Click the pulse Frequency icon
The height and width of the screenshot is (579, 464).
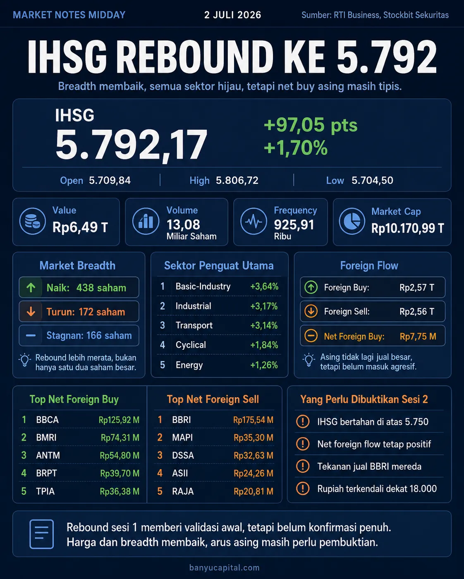pyautogui.click(x=254, y=221)
